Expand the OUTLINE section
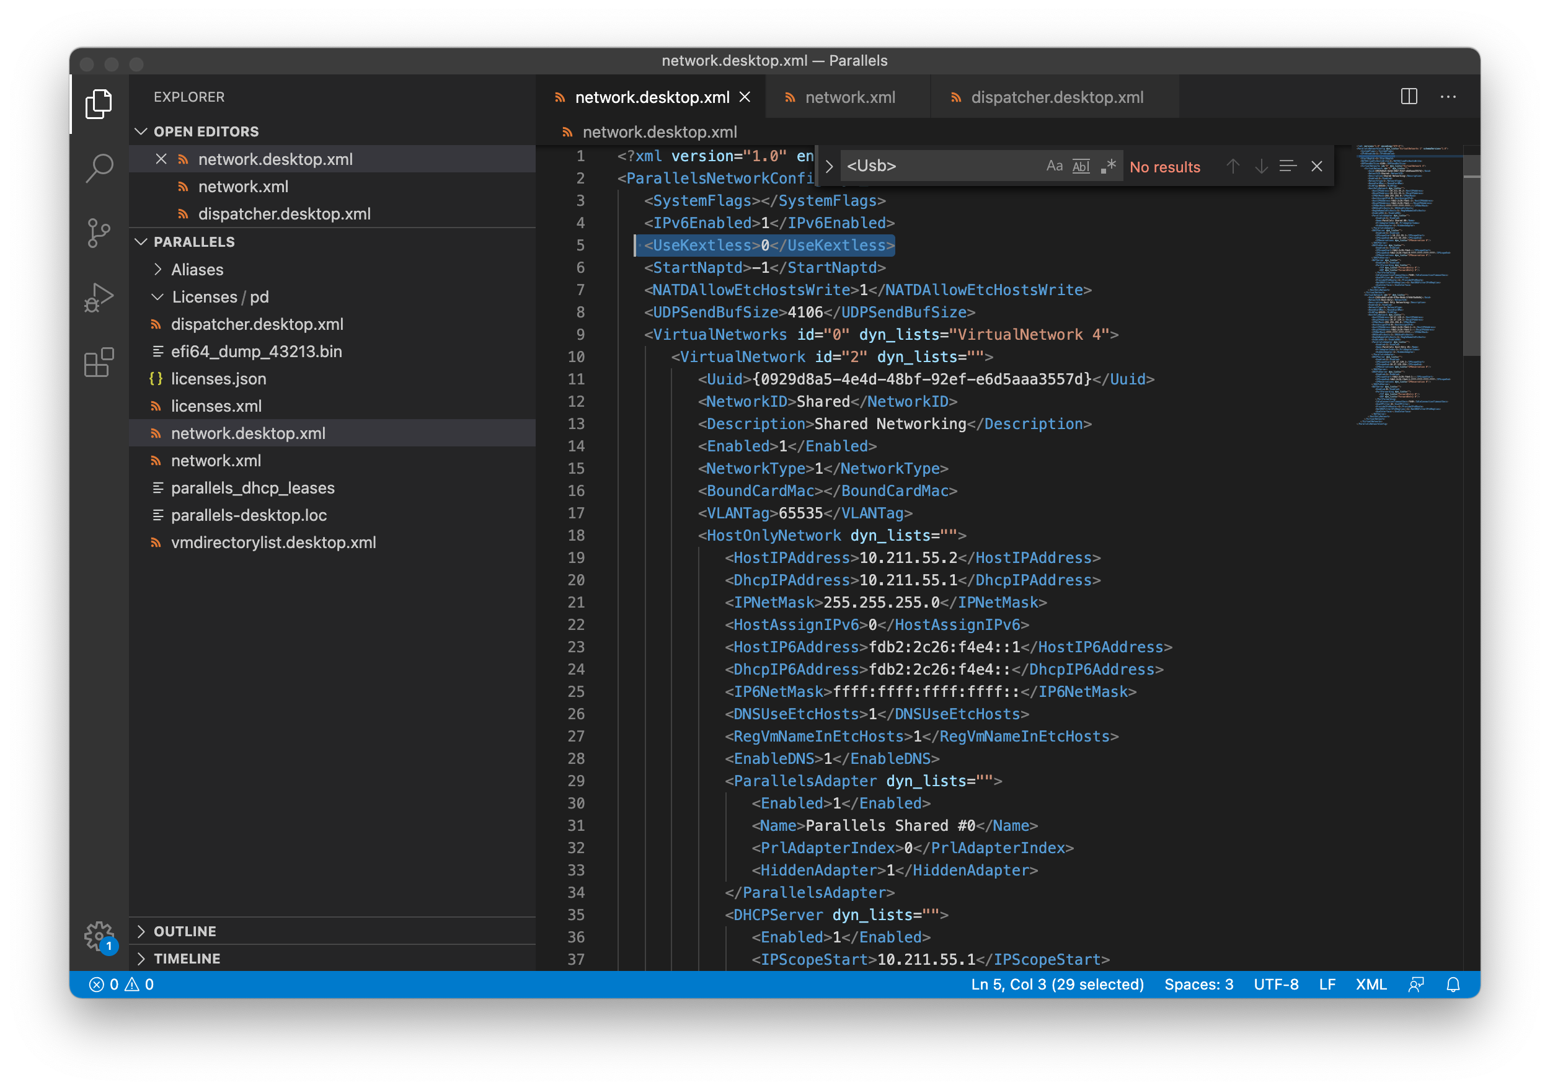1550x1090 pixels. 332,931
